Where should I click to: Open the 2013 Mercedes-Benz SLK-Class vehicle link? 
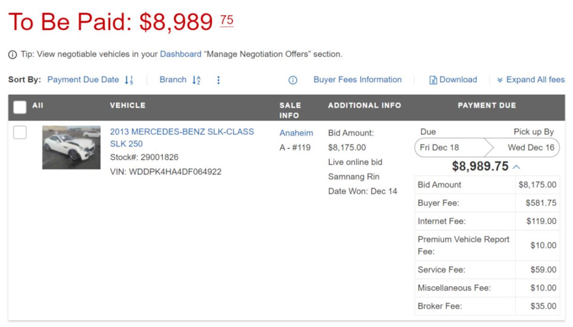click(181, 138)
